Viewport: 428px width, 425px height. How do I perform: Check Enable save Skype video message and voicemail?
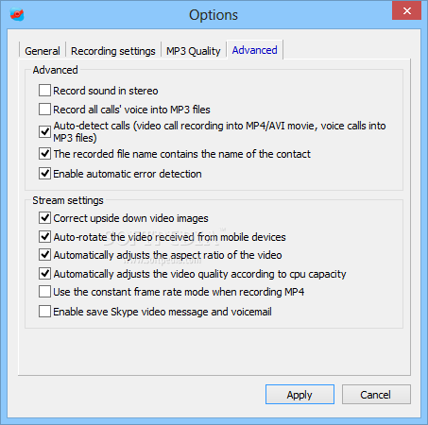pos(44,312)
